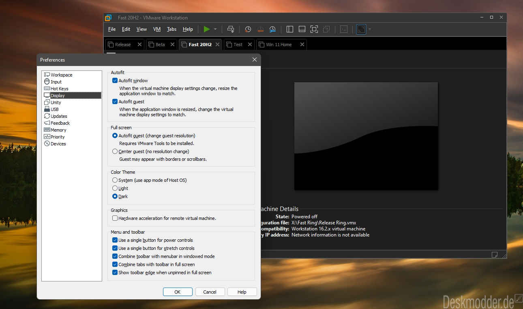This screenshot has width=523, height=309.
Task: Close the Test tab
Action: tap(250, 45)
